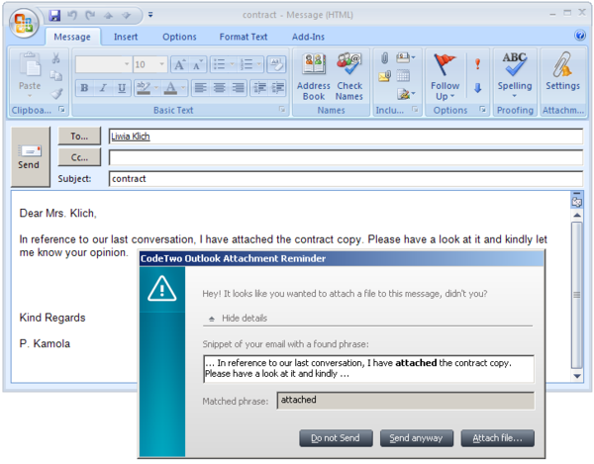Image resolution: width=594 pixels, height=464 pixels.
Task: Open Outlook Help question mark icon
Action: [x=579, y=36]
